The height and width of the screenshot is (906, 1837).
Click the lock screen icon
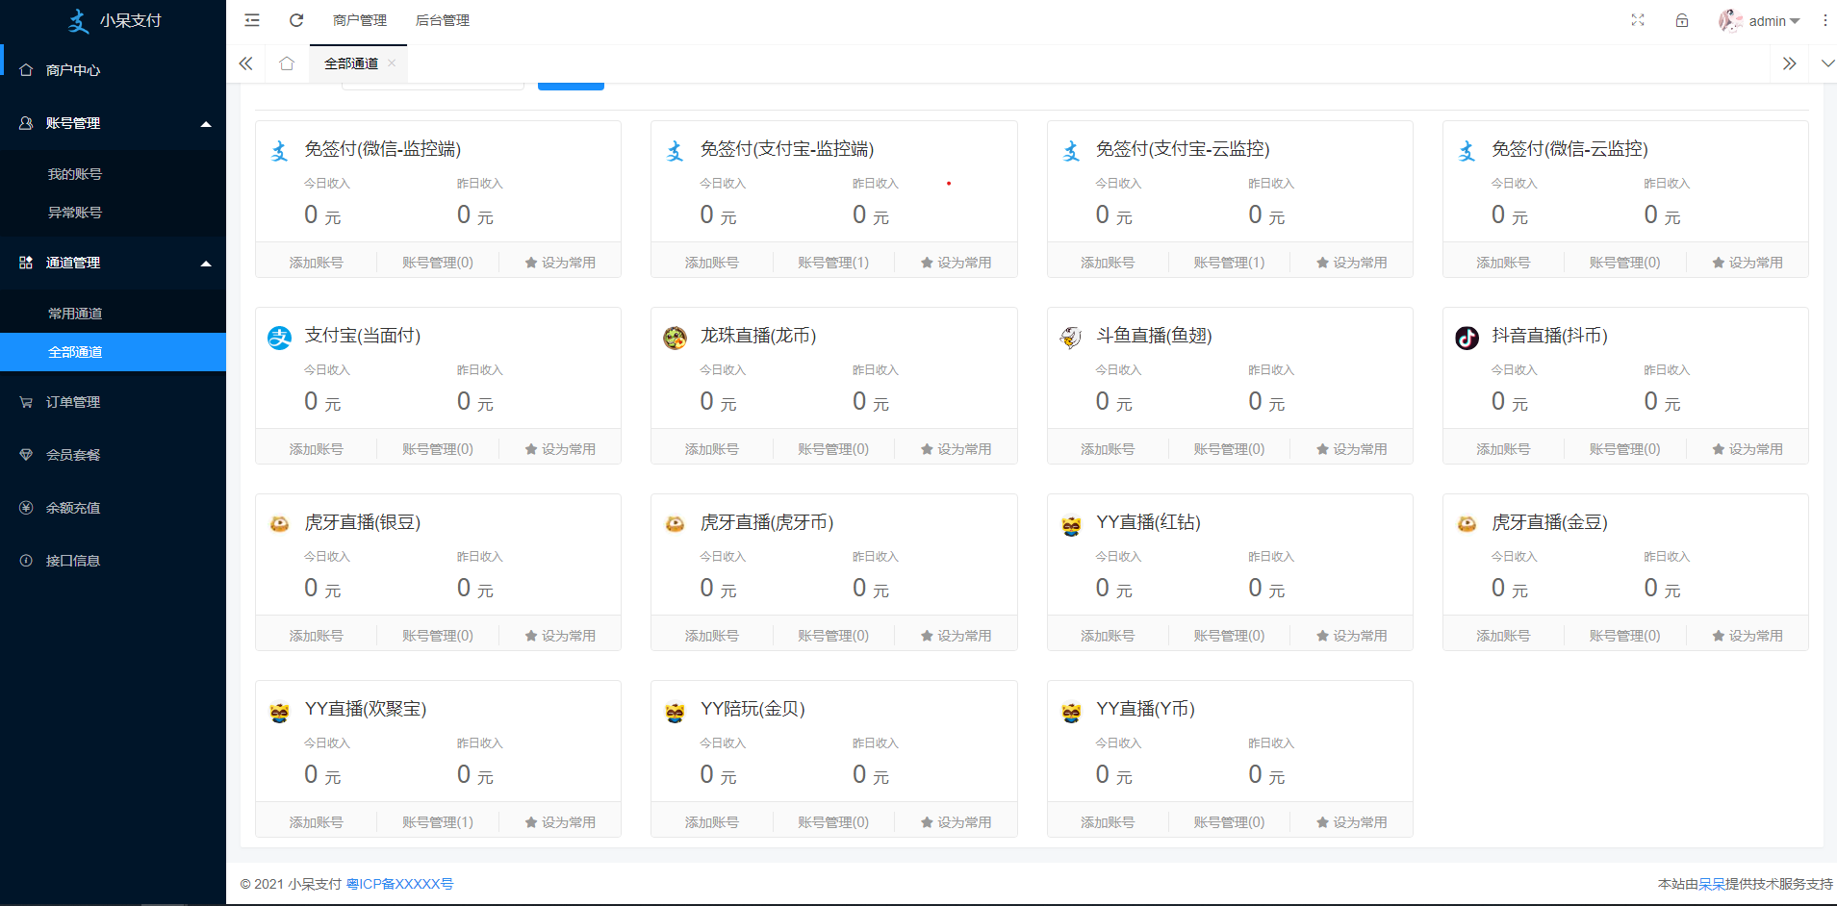[1682, 20]
